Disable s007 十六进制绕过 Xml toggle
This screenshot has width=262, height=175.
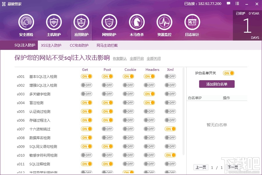[x=170, y=129]
